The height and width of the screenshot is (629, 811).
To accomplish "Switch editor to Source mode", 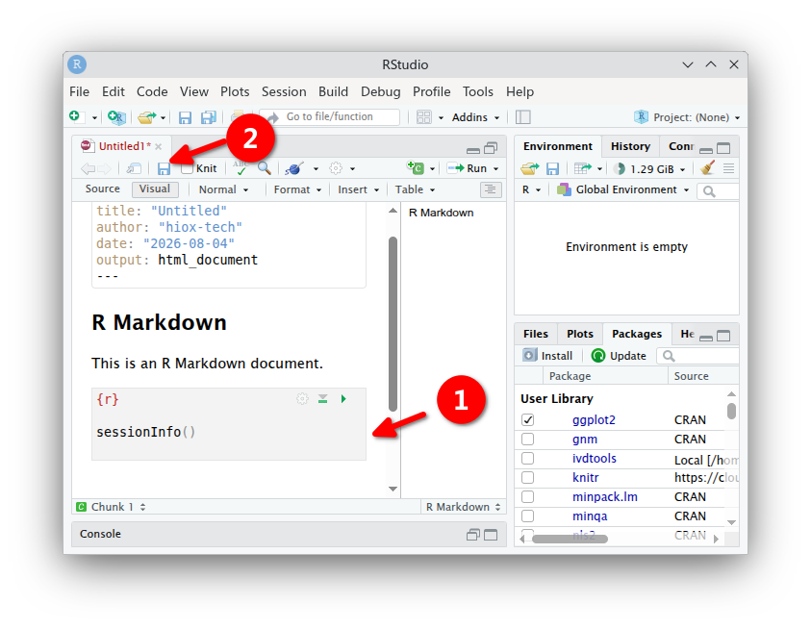I will (102, 189).
